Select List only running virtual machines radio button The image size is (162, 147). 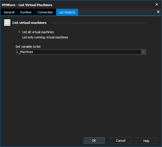[x=19, y=37]
